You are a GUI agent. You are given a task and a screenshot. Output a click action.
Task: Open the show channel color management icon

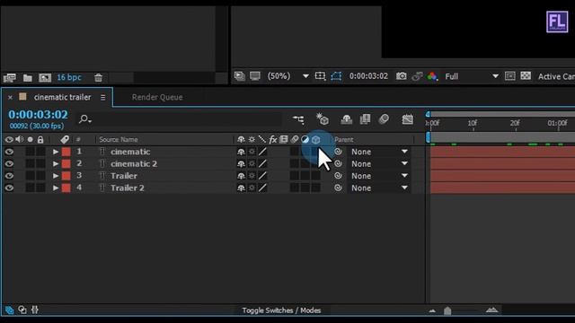[x=432, y=76]
